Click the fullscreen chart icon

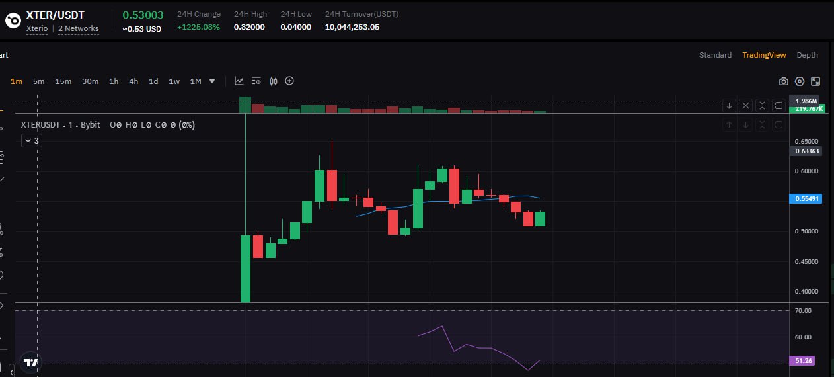[x=815, y=81]
